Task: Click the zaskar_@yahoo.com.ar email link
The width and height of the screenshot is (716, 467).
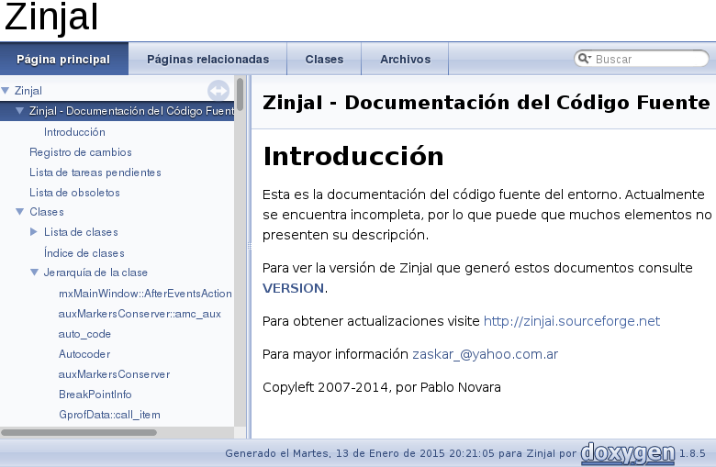Action: pyautogui.click(x=485, y=354)
